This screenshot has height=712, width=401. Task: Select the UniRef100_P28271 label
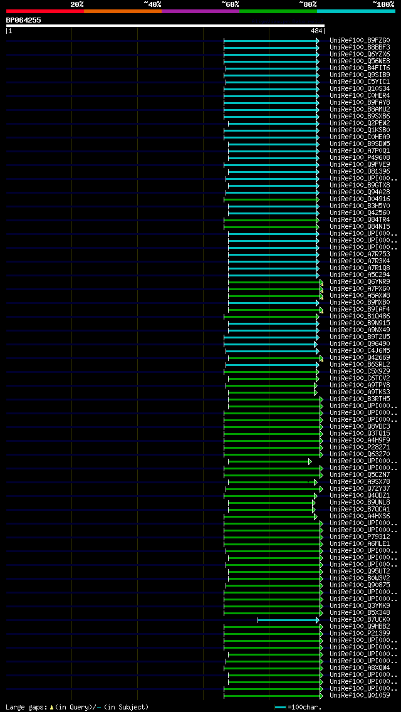tap(360, 447)
